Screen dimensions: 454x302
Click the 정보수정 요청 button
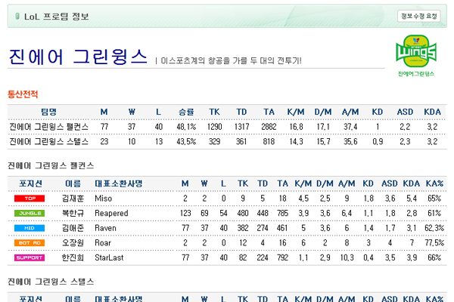click(418, 16)
